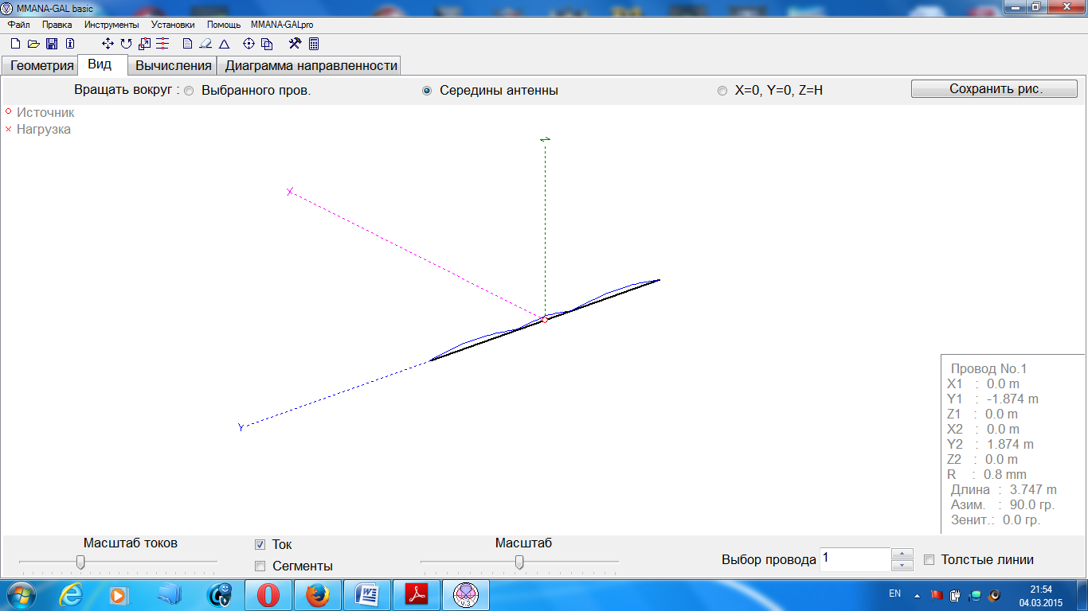Click the three red sliders toolbar icon
1088x611 pixels.
click(162, 44)
